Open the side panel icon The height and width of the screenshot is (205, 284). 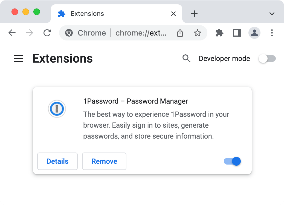click(237, 33)
